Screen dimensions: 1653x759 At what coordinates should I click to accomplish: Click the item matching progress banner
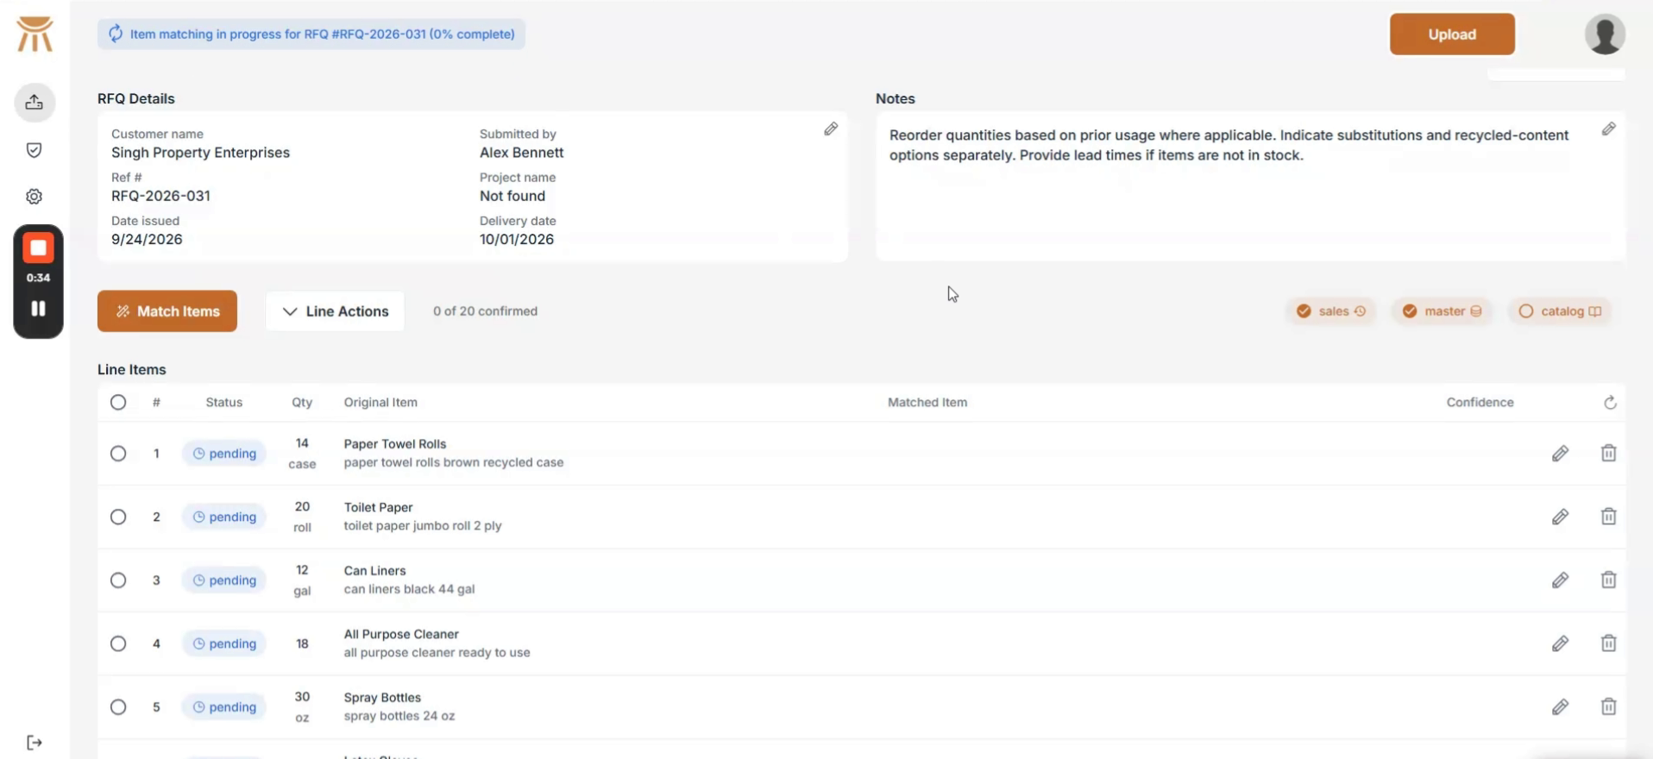pos(311,34)
